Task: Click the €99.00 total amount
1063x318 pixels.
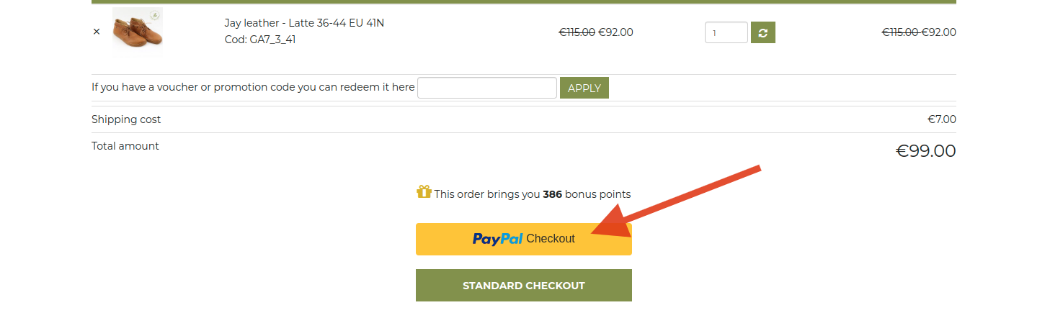Action: pyautogui.click(x=925, y=151)
